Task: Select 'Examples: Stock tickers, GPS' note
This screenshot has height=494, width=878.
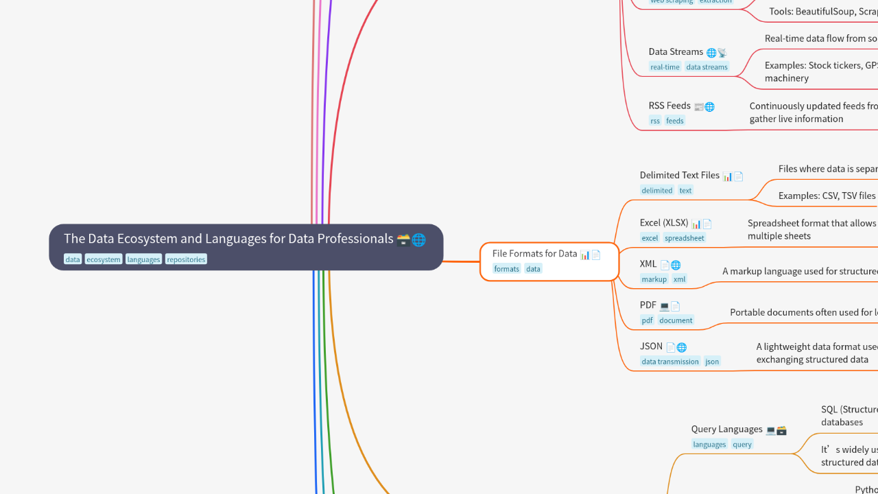Action: point(821,71)
